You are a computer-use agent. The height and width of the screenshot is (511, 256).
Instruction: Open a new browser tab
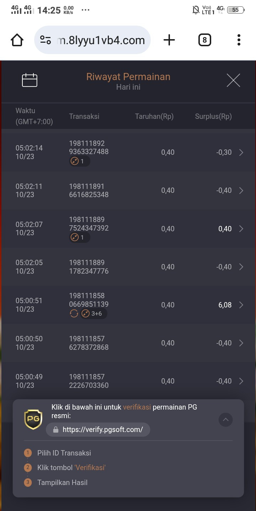coord(169,40)
